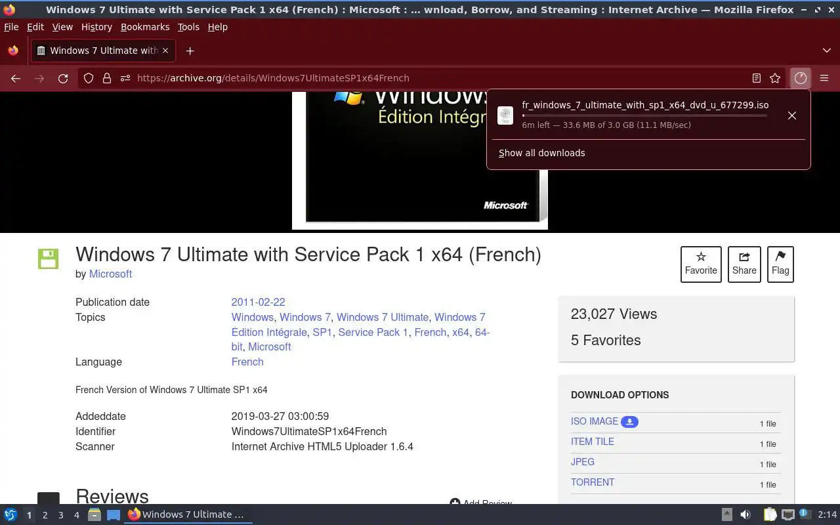Click the Favorite star button
840x525 pixels.
tap(701, 264)
